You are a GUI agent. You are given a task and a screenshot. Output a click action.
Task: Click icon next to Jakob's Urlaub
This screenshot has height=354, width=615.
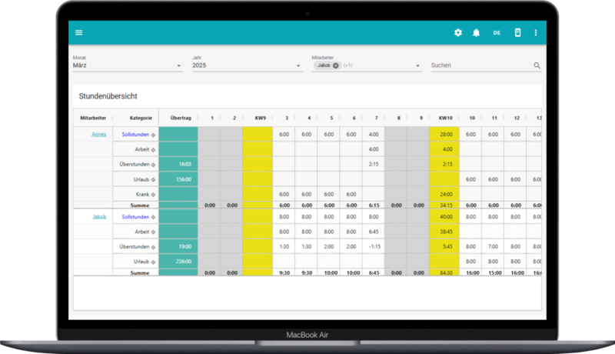pyautogui.click(x=153, y=261)
